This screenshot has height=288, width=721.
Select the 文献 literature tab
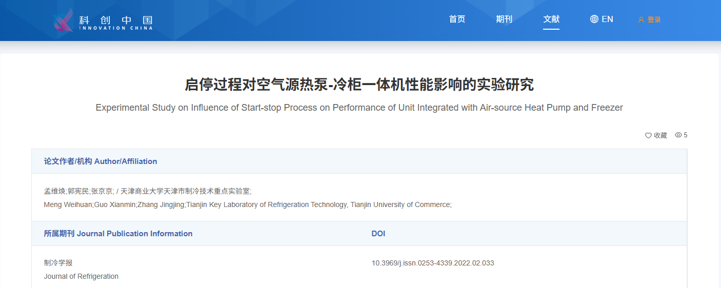coord(551,19)
